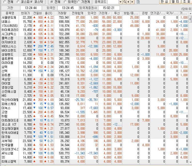192x166 pixels.
Task: Click KG이니시스 foreign value -12,386
Action: [x=93, y=46]
